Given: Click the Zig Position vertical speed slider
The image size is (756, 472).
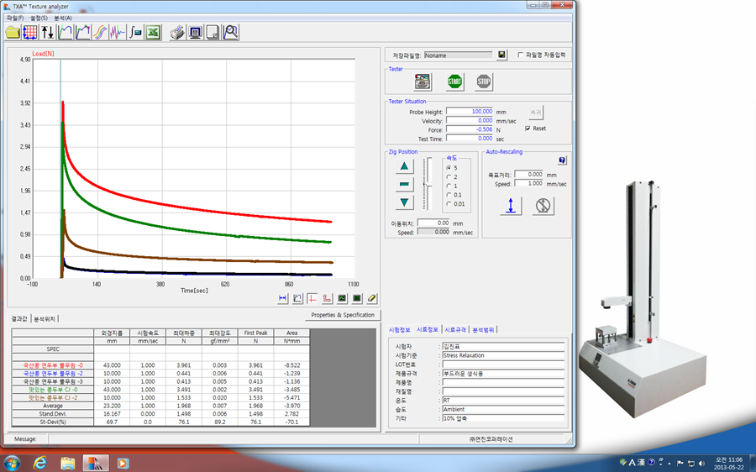Looking at the screenshot, I should pyautogui.click(x=428, y=184).
